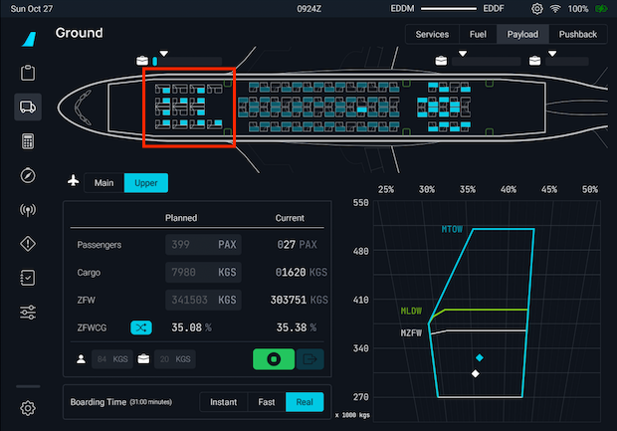This screenshot has width=617, height=431.
Task: Click the planned Cargo KGS field
Action: coord(202,272)
